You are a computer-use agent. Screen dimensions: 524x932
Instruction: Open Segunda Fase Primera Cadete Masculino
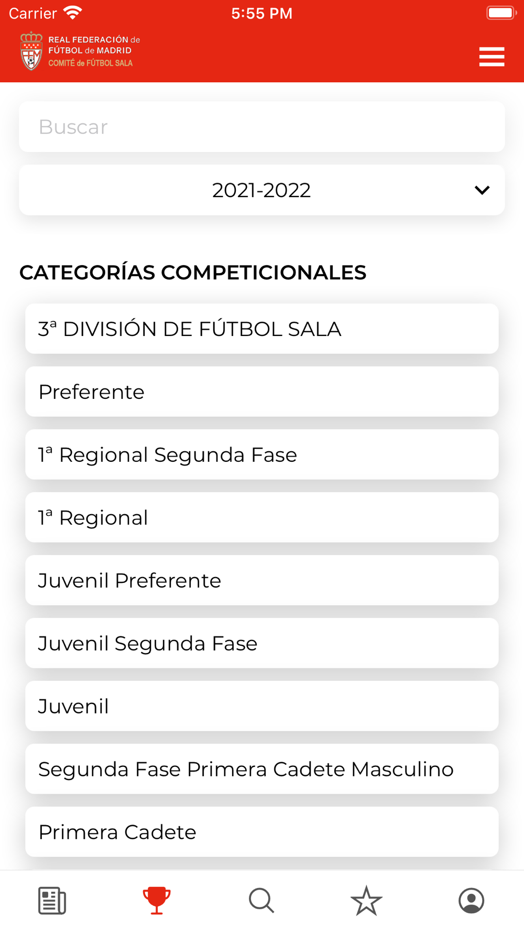click(x=262, y=769)
